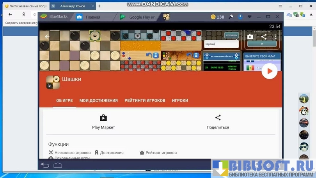Viewport: 316px width, 178px height.
Task: Click the share icon in the top banner
Action: tap(264, 37)
